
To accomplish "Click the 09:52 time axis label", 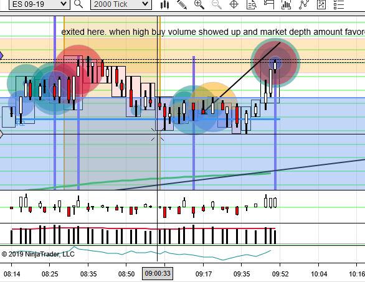I will pyautogui.click(x=280, y=274).
